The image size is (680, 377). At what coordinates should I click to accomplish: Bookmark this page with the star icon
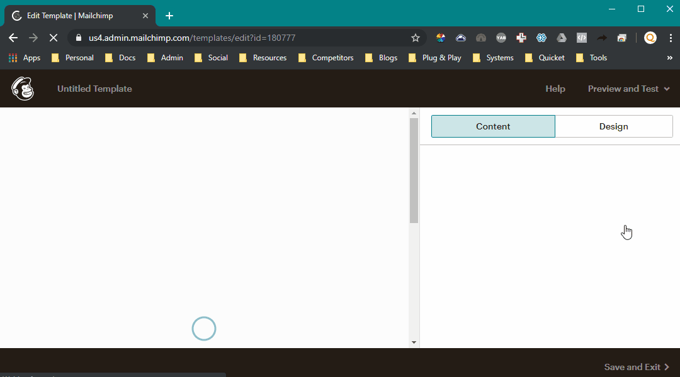click(x=416, y=38)
